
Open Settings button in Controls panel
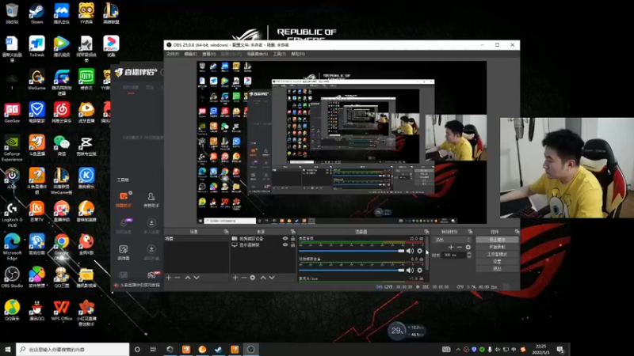[497, 262]
